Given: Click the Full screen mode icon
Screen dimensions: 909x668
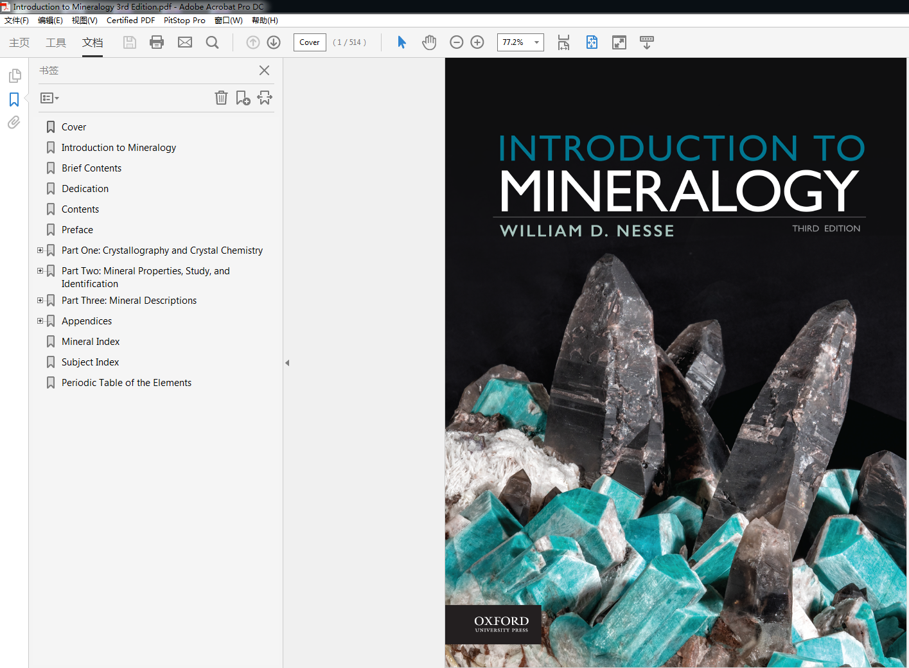Looking at the screenshot, I should (619, 42).
